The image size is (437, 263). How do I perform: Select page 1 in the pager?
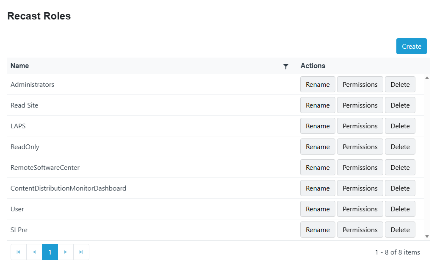(x=50, y=252)
